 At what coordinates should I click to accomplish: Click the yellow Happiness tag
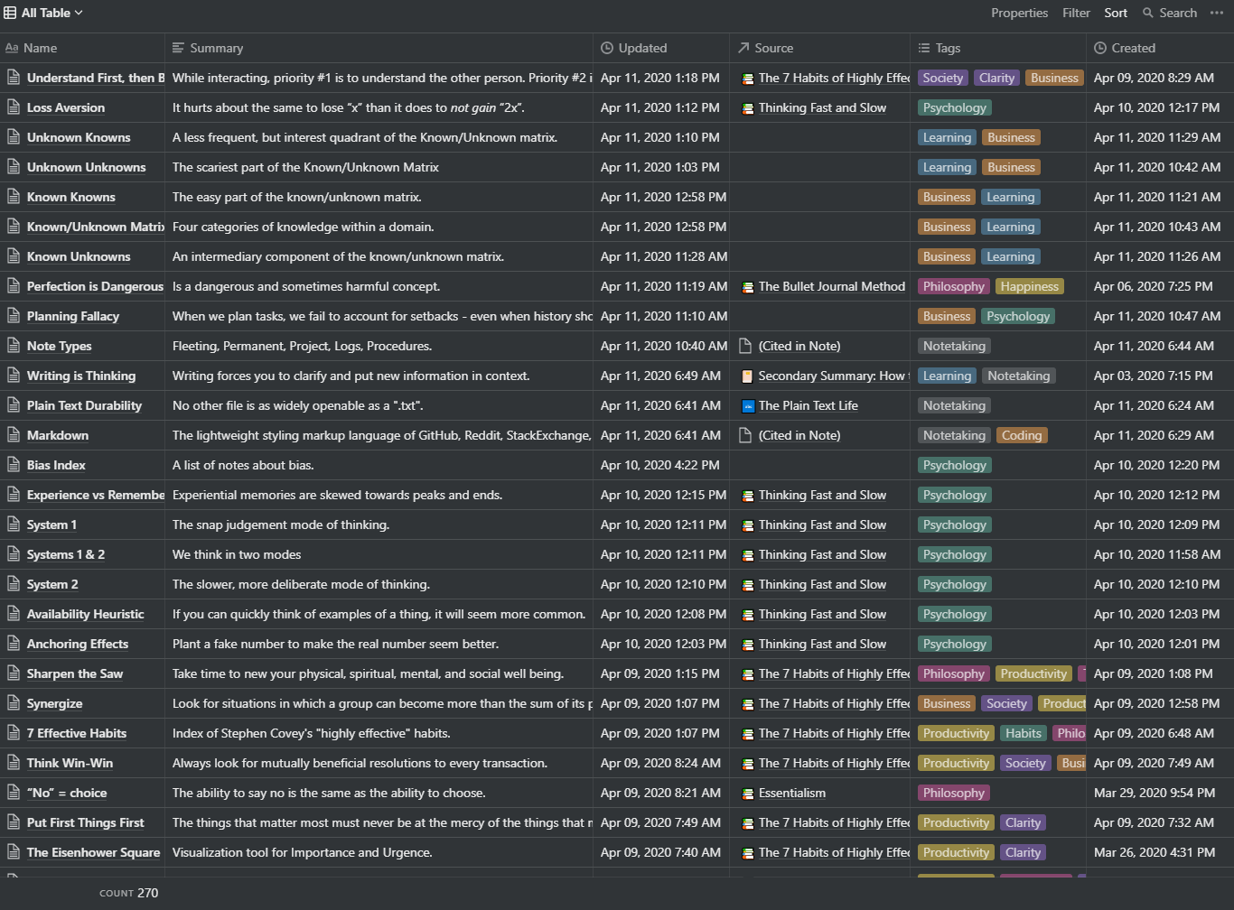coord(1029,286)
